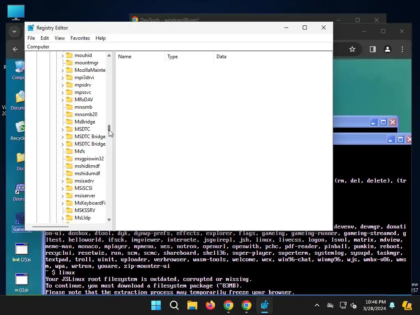Open Chrome three-dot menu
420x315 pixels.
tap(402, 49)
